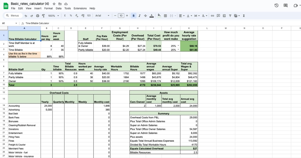The height and width of the screenshot is (158, 301).
Task: Click the print icon in the toolbar
Action: click(38, 16)
